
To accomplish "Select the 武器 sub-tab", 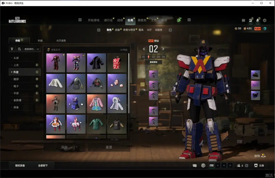I will pyautogui.click(x=117, y=30).
